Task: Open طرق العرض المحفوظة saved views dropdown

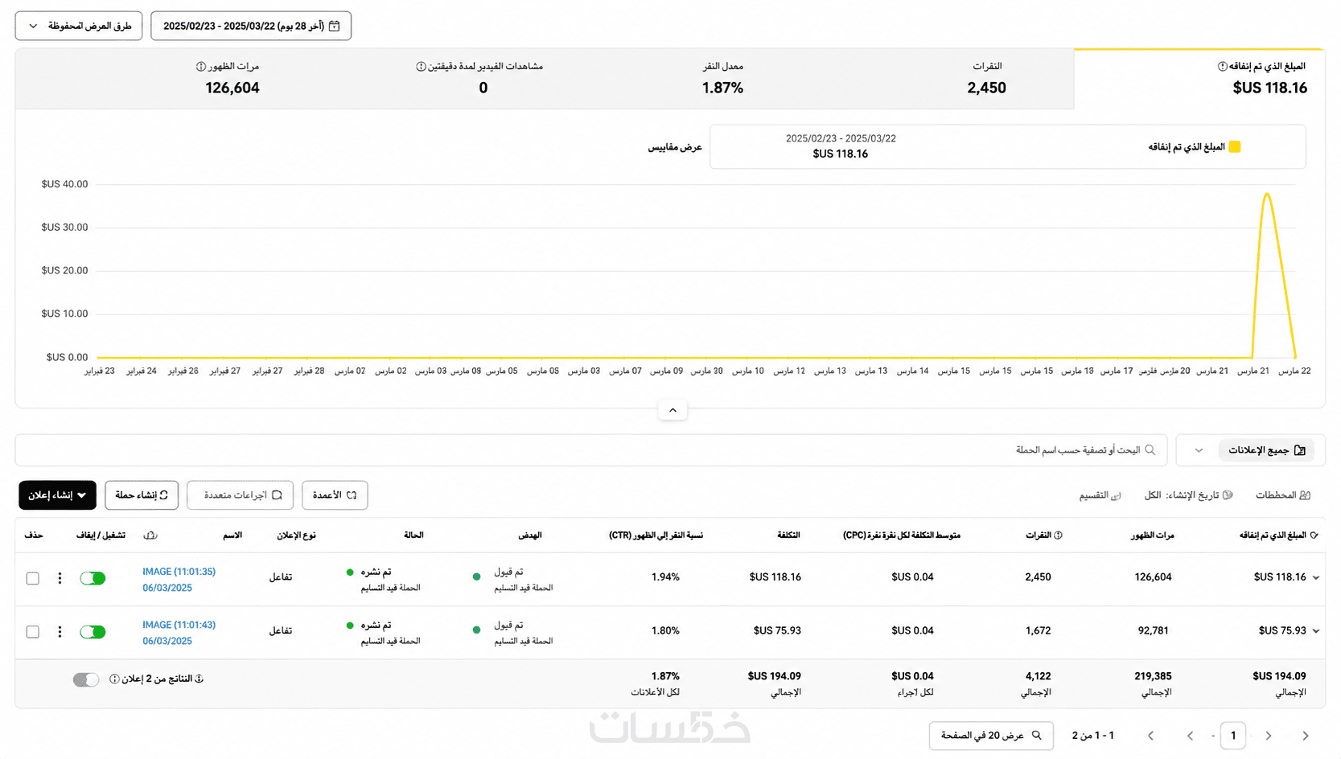Action: [x=79, y=26]
